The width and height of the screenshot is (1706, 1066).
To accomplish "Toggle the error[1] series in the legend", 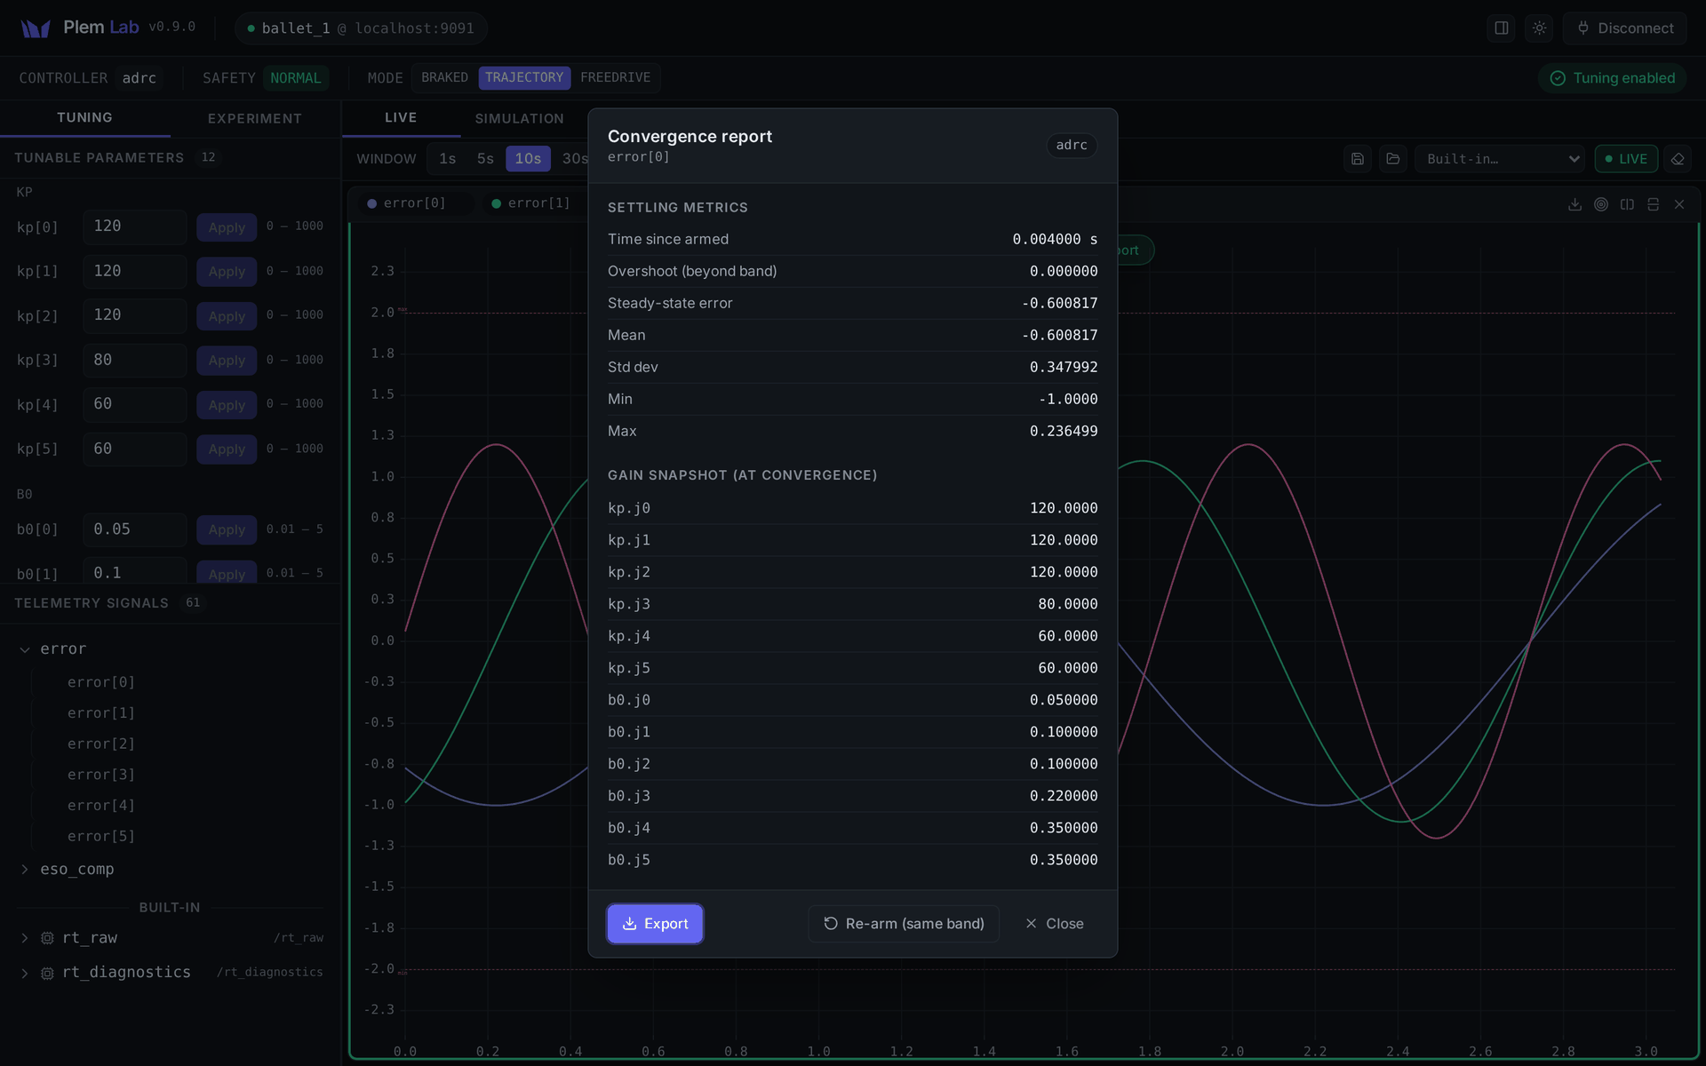I will 530,203.
